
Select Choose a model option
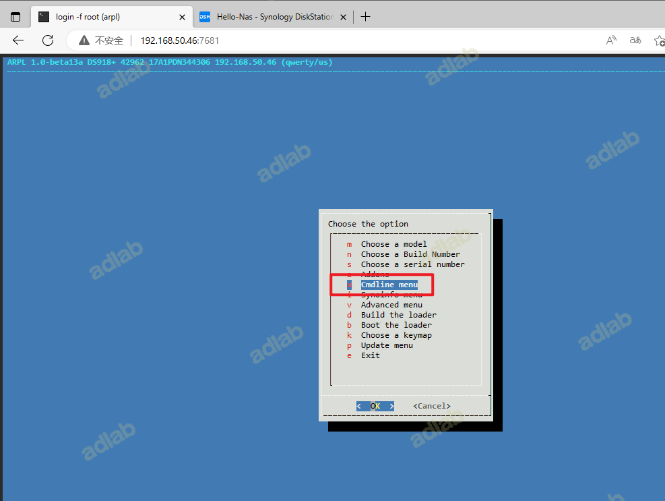click(393, 244)
